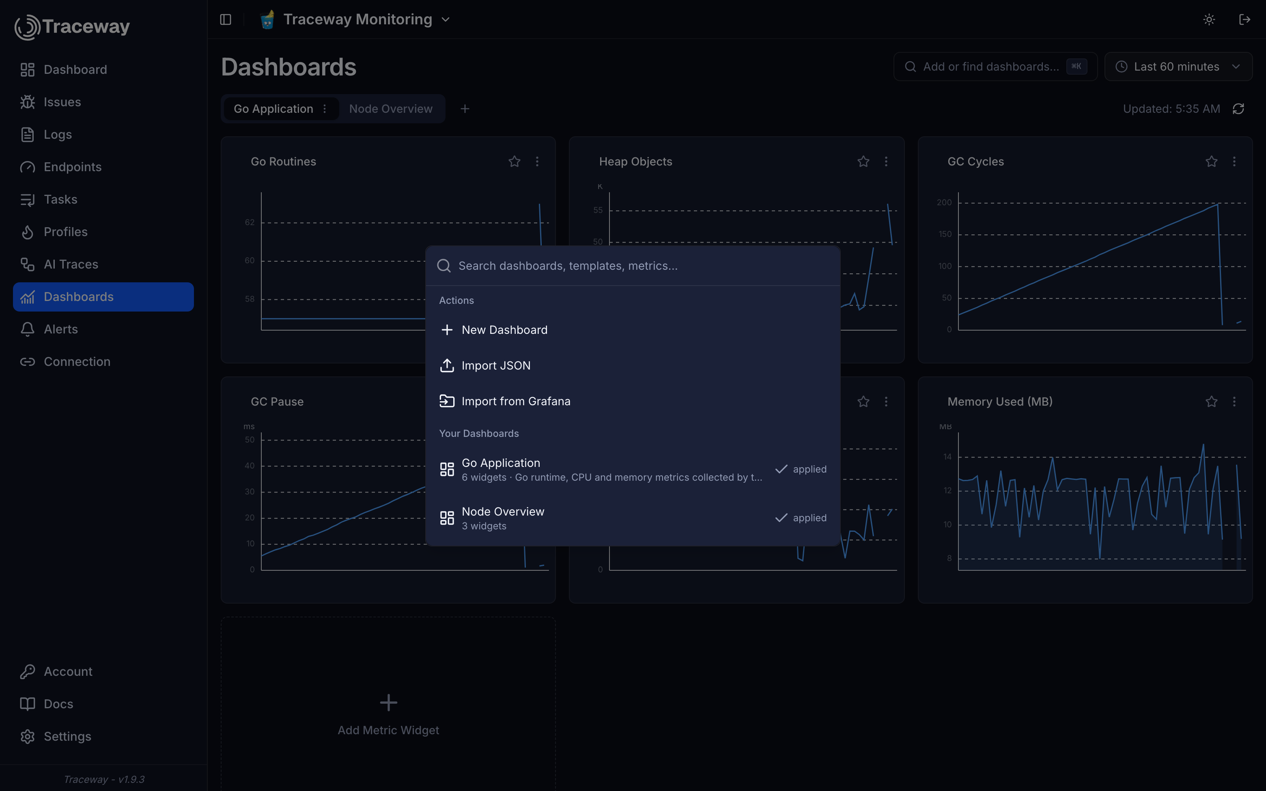This screenshot has height=791, width=1266.
Task: Favorite the Memory Used (MB) widget
Action: point(1212,402)
